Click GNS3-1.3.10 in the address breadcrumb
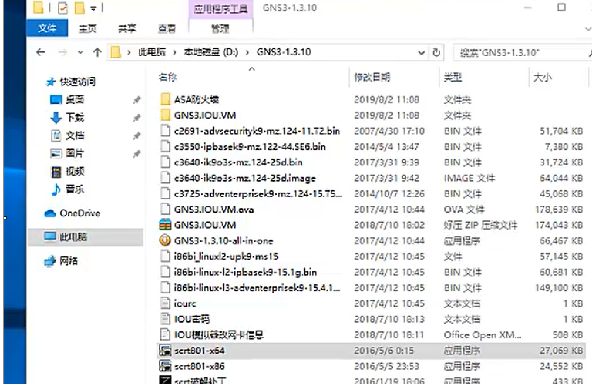592x384 pixels. [283, 52]
